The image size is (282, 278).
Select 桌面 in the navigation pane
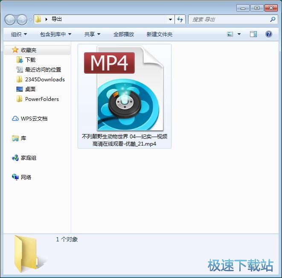point(30,89)
